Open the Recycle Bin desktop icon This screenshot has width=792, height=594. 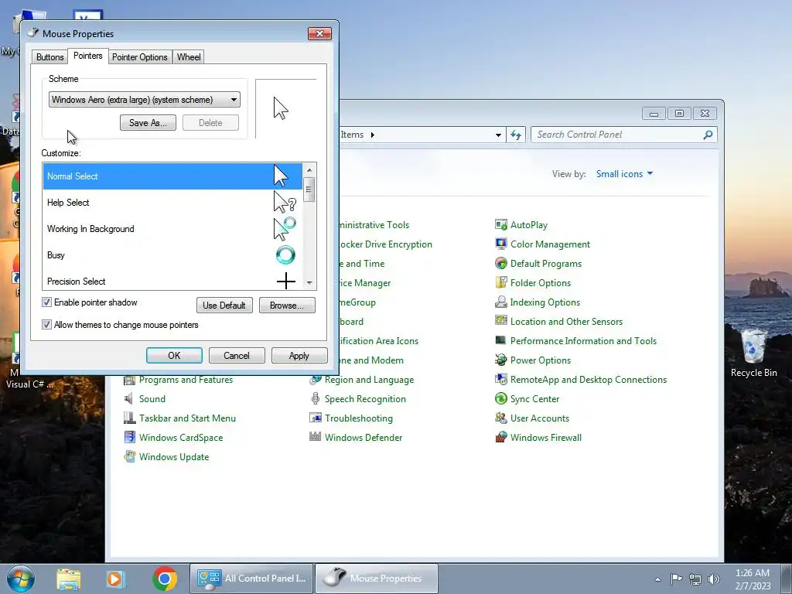753,353
